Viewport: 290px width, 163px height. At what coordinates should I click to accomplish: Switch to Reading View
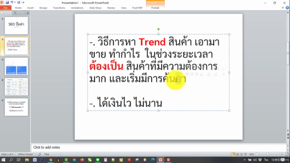coord(242,154)
